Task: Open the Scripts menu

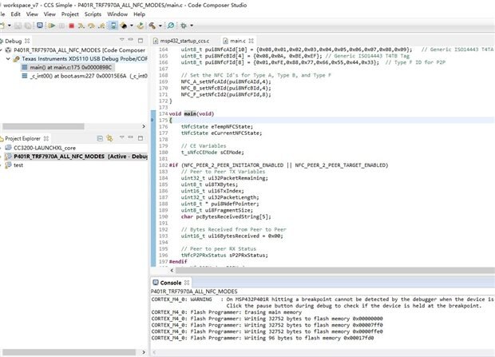Action: point(93,14)
